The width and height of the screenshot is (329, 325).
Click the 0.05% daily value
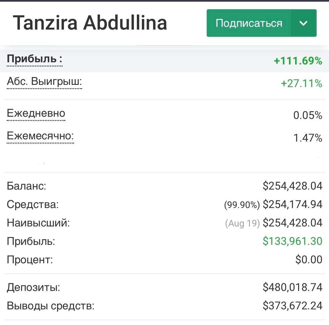[307, 115]
